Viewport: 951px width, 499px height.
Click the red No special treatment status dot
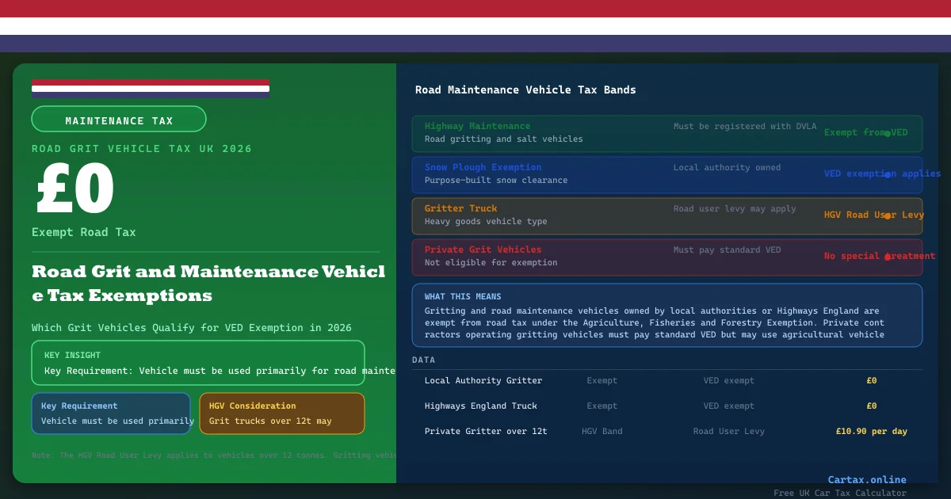[887, 256]
